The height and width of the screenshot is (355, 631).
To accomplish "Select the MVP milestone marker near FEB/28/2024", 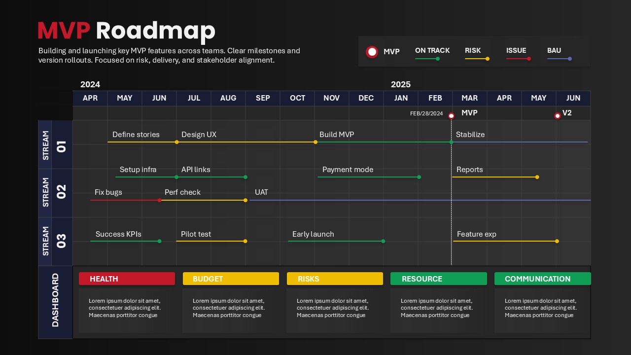I will click(451, 116).
